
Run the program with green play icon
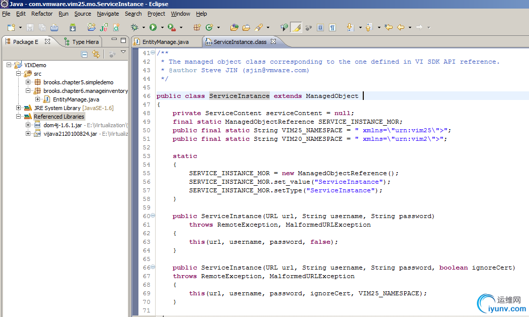coord(153,27)
